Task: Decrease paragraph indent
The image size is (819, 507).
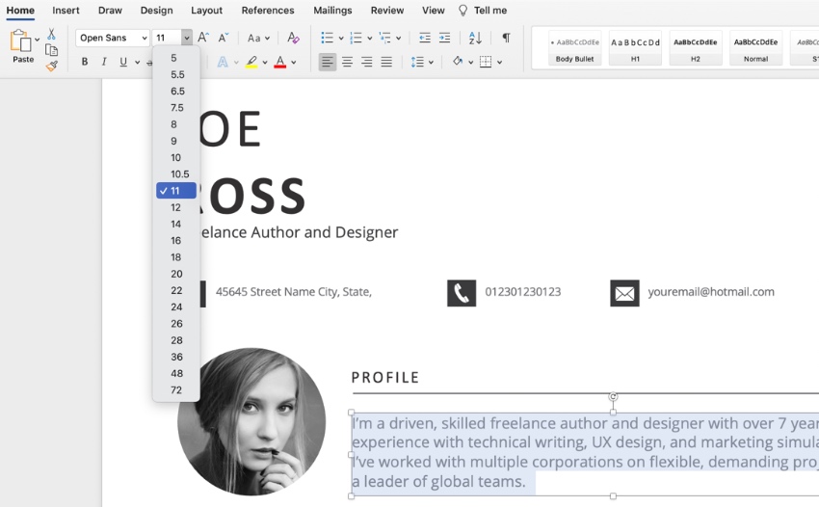Action: click(425, 38)
